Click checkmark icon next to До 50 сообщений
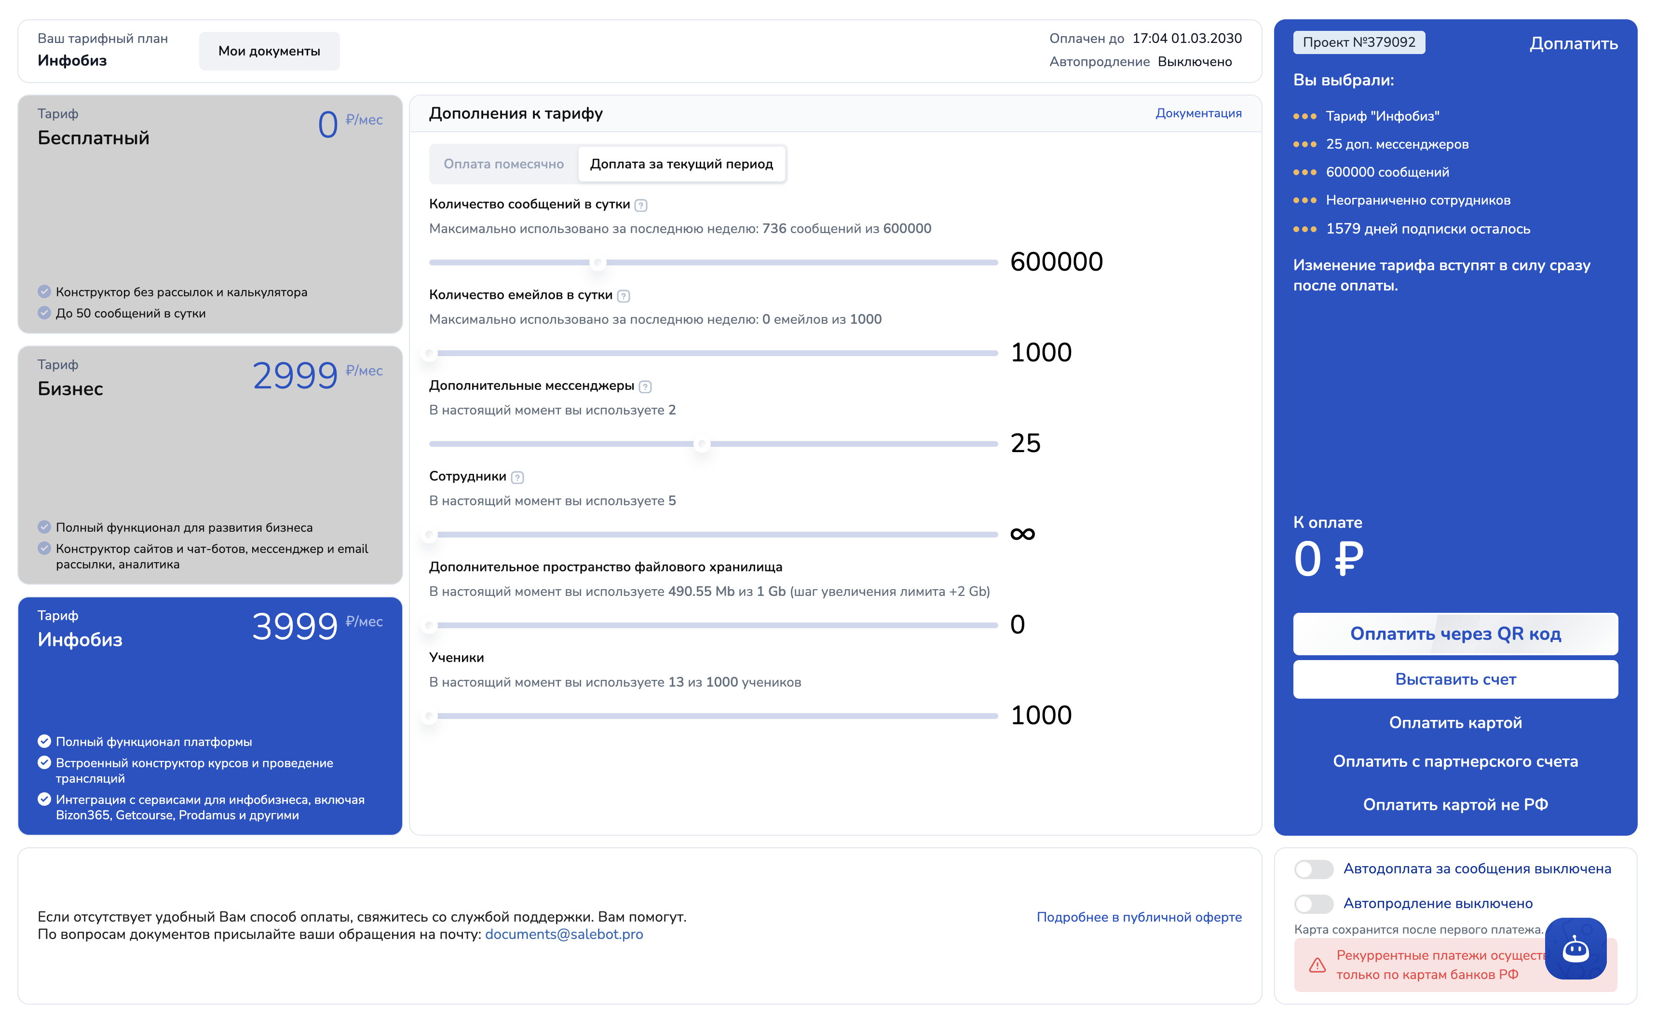Image resolution: width=1657 pixels, height=1021 pixels. click(44, 313)
